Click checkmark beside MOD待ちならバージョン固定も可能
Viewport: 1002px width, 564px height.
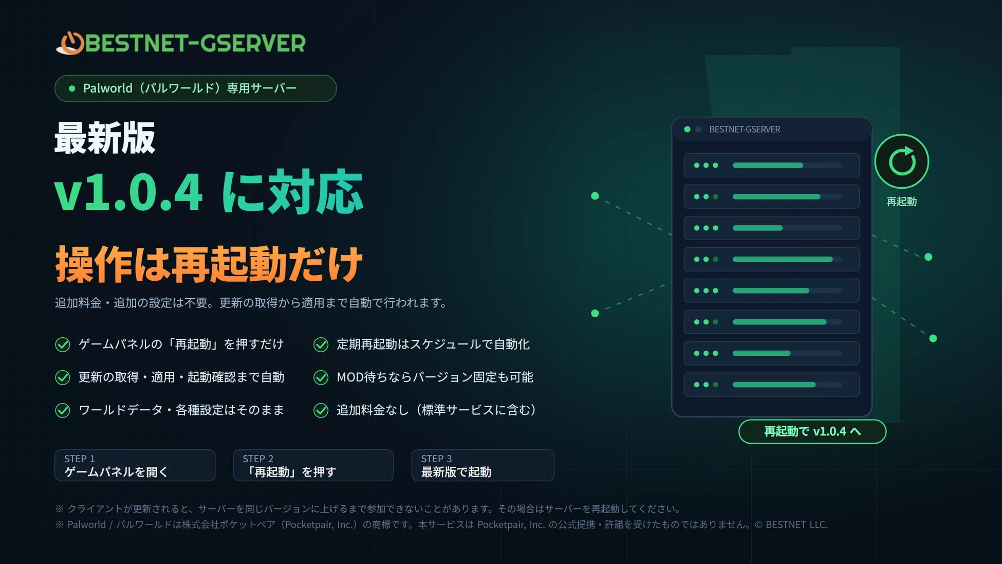[321, 377]
